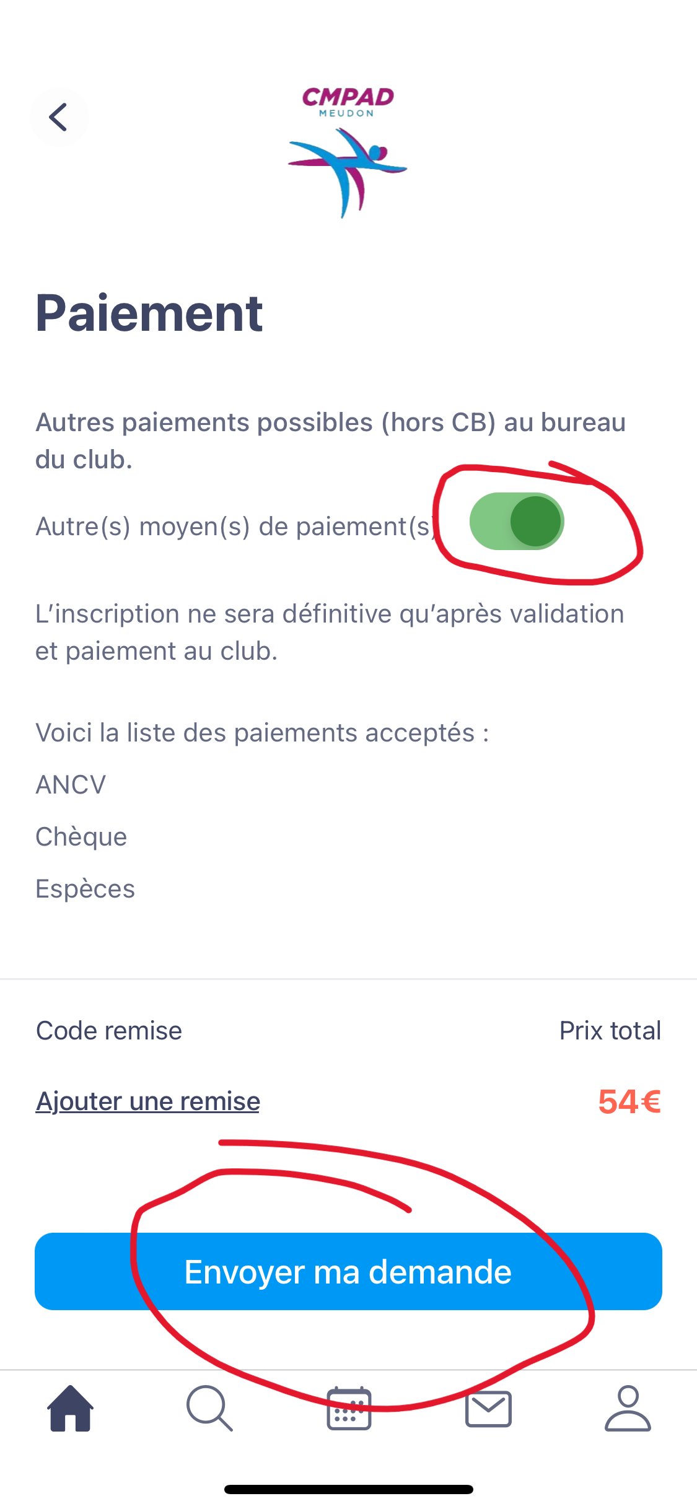
Task: Tap the "Autre(s) moyen(s) de paiement(s)" label
Action: click(237, 527)
